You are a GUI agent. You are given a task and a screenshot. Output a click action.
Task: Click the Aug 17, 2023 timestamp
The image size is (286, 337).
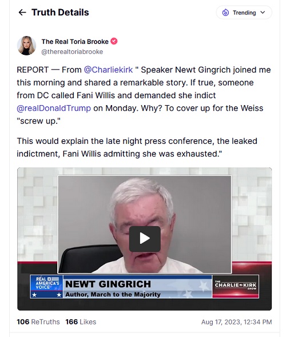[236, 322]
